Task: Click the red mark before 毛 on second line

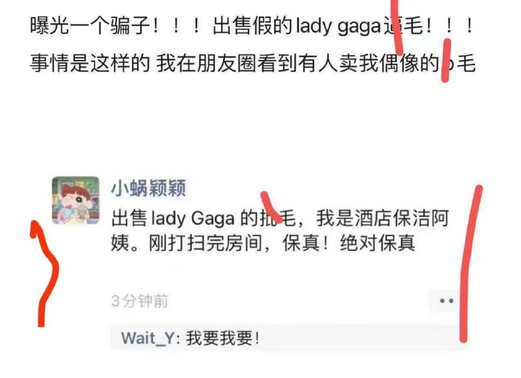Action: 446,61
